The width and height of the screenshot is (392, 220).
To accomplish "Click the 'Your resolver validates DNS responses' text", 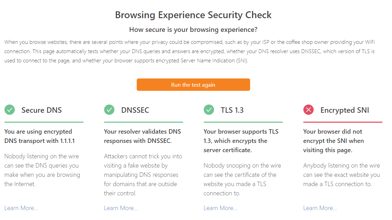I will [143, 136].
